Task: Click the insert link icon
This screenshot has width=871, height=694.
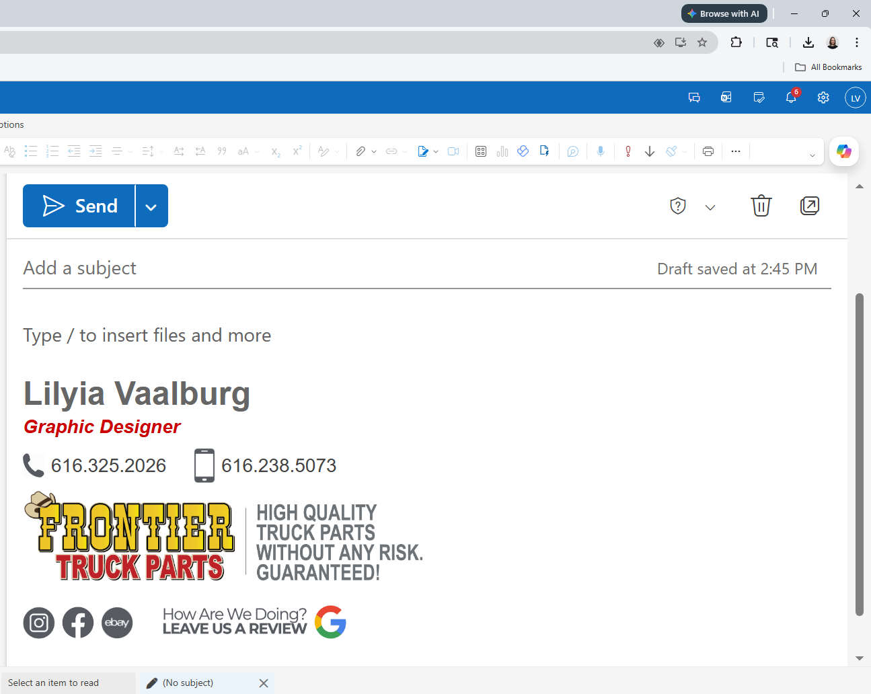Action: 391,151
